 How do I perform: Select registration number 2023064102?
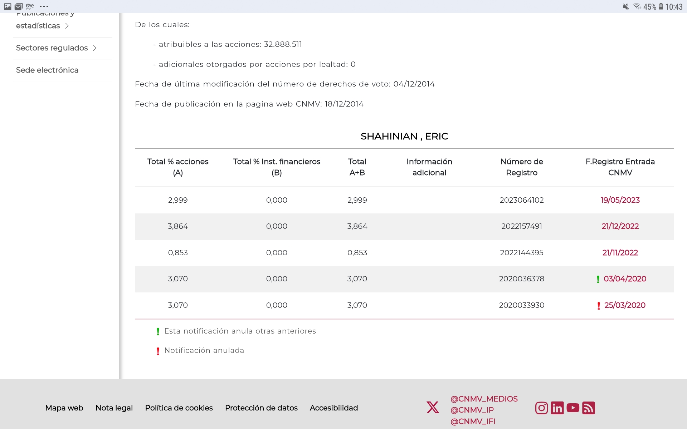[x=522, y=200]
